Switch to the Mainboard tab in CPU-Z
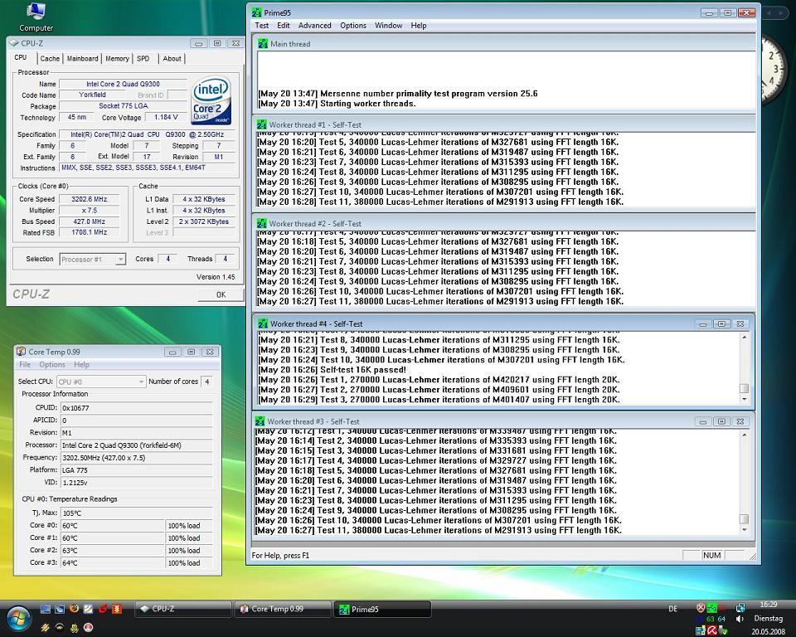796x637 pixels. point(83,58)
